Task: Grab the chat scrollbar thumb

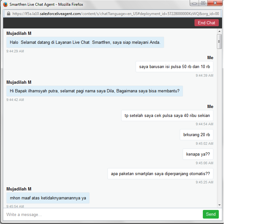Action: (x=219, y=42)
